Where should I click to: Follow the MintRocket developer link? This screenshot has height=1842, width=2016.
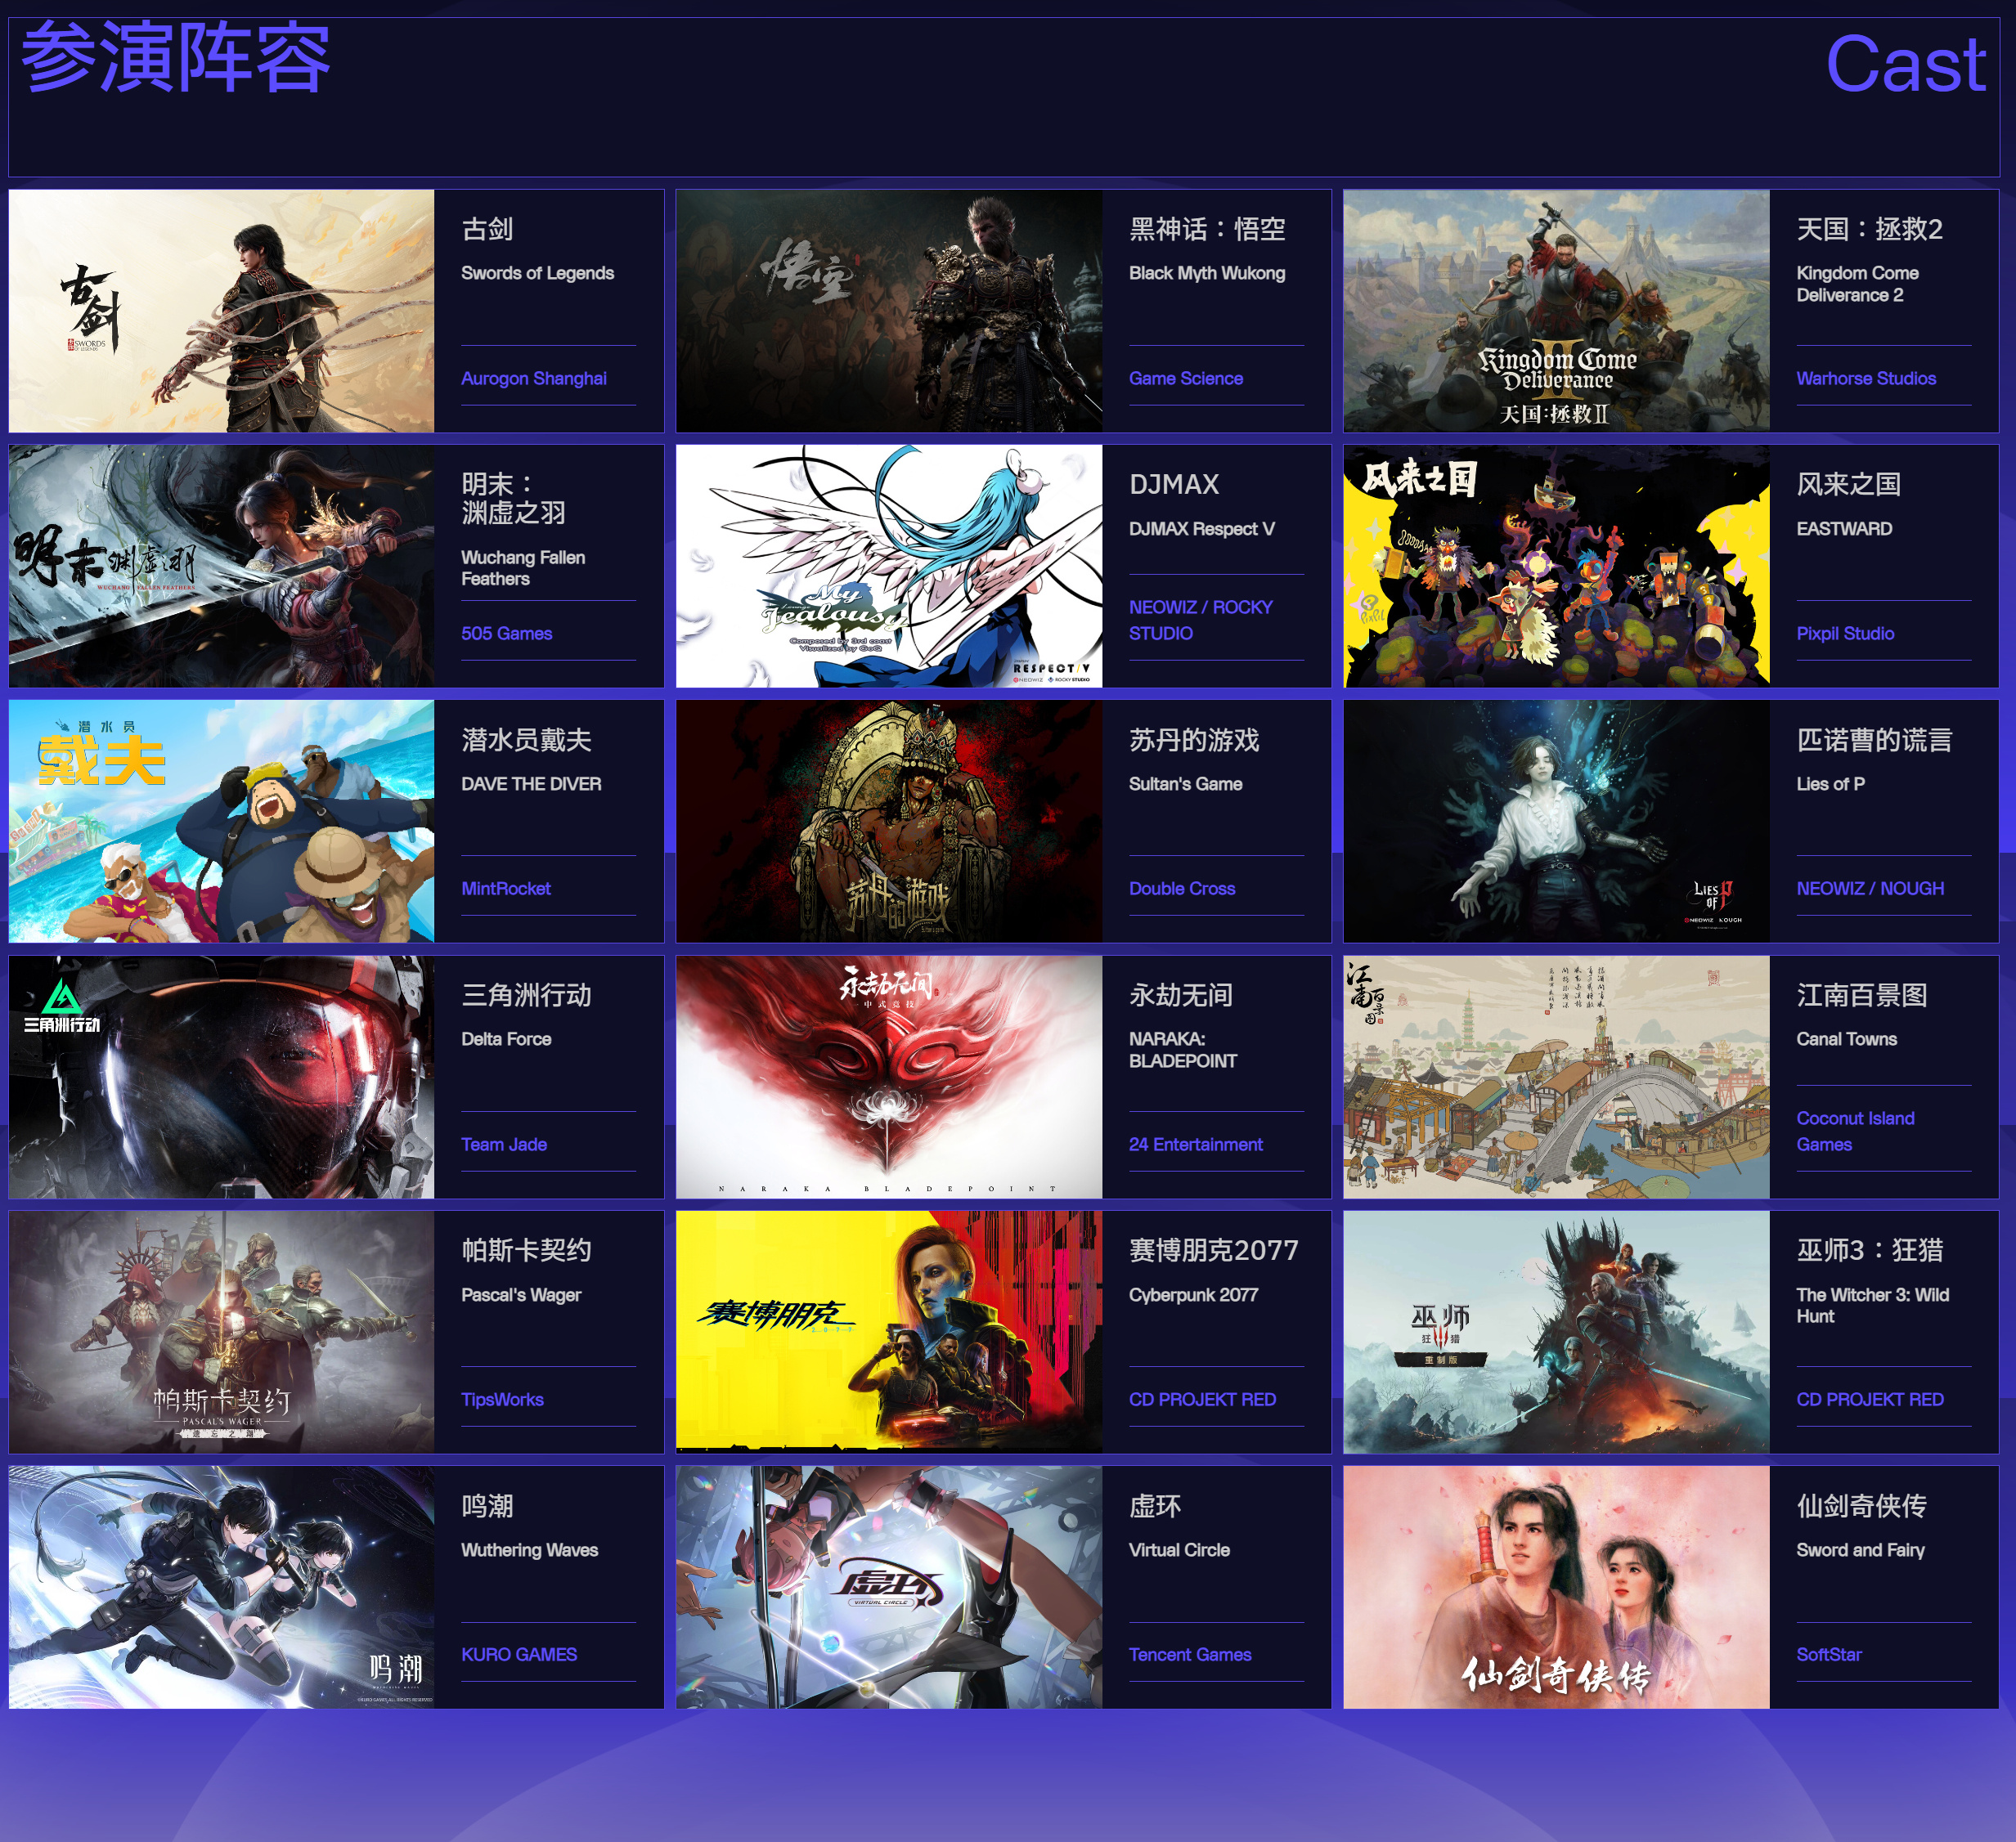pos(506,888)
